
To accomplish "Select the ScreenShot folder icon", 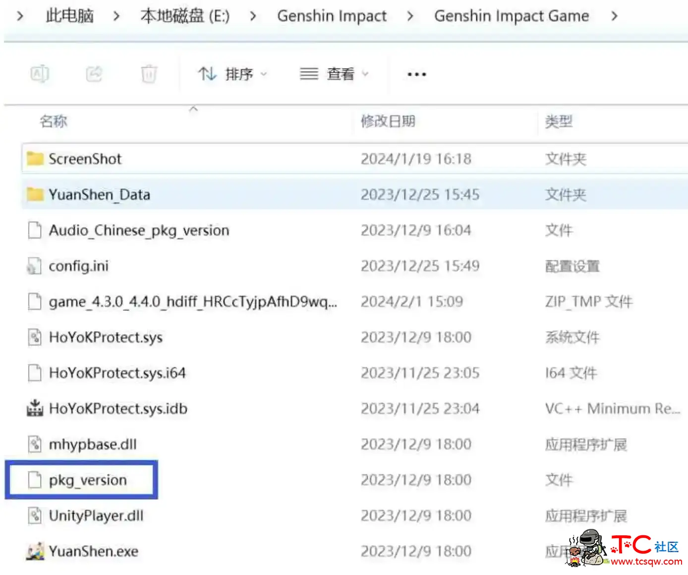I will (x=35, y=159).
